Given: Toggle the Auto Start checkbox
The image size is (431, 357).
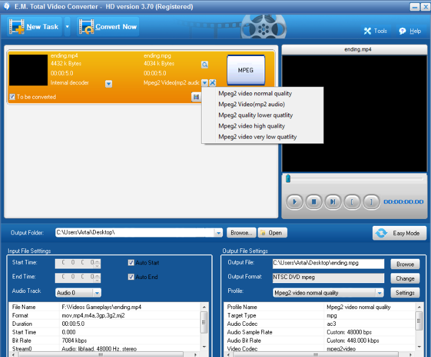Looking at the screenshot, I should [131, 262].
